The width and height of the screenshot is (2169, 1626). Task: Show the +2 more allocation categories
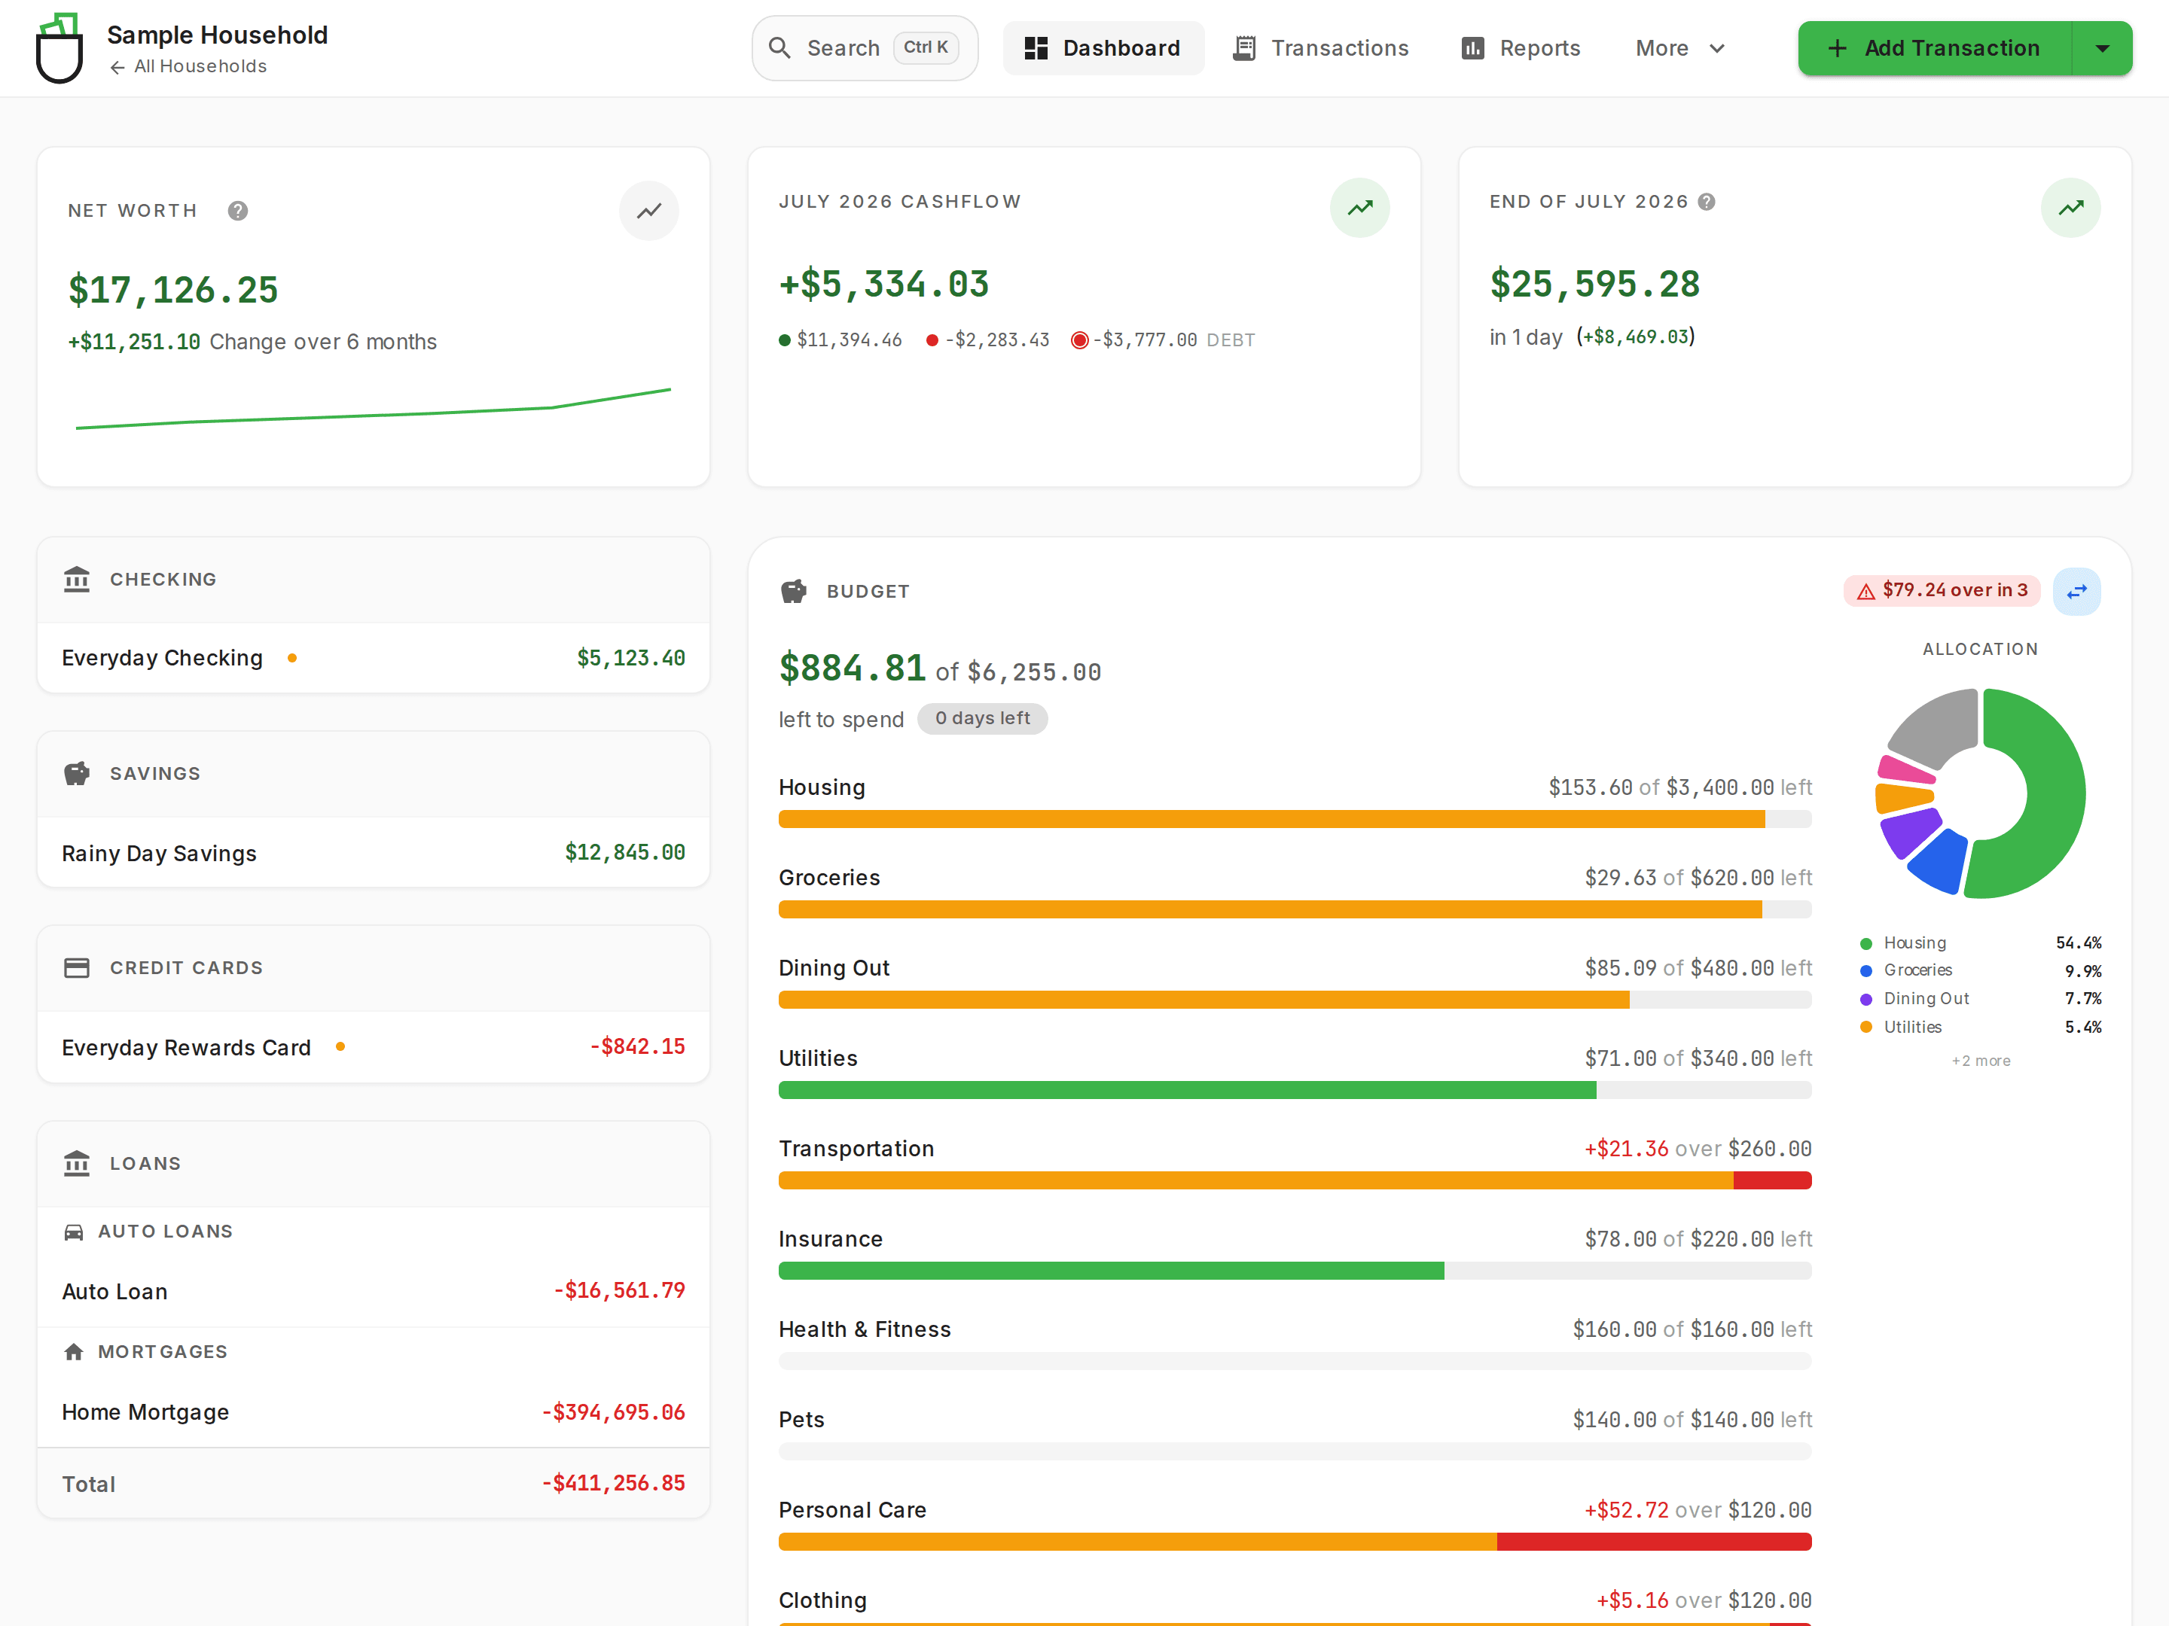1981,1061
